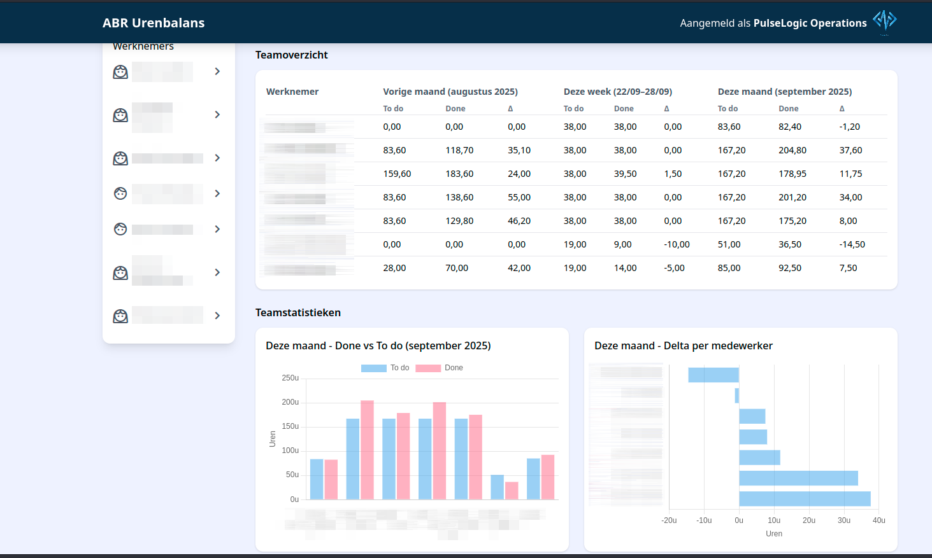Click the 'Vorige maand (augustus 2025)' column header

click(450, 92)
